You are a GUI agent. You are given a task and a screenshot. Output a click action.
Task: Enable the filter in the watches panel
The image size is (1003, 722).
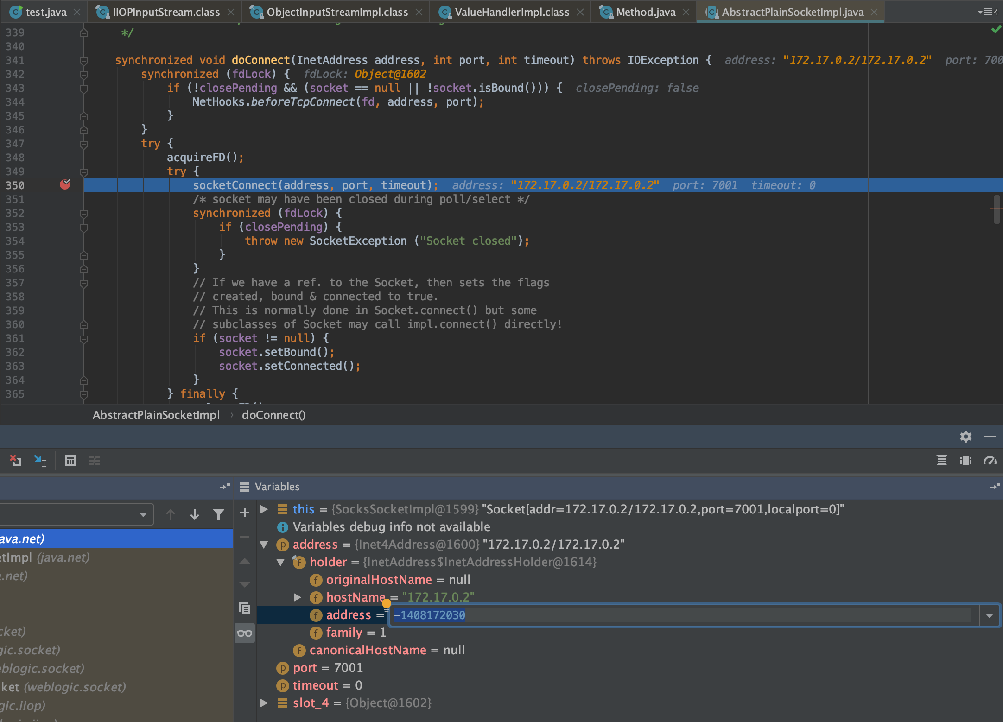pyautogui.click(x=218, y=514)
